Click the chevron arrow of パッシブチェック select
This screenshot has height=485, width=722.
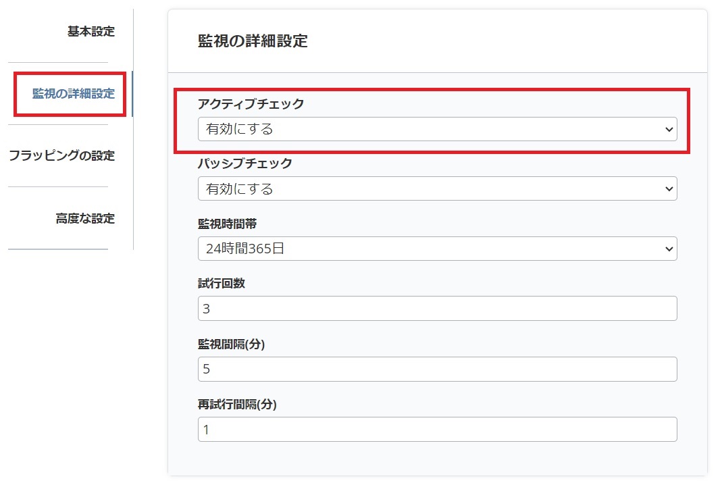click(669, 189)
